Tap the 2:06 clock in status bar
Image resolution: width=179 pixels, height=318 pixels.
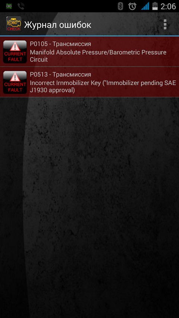tap(168, 6)
